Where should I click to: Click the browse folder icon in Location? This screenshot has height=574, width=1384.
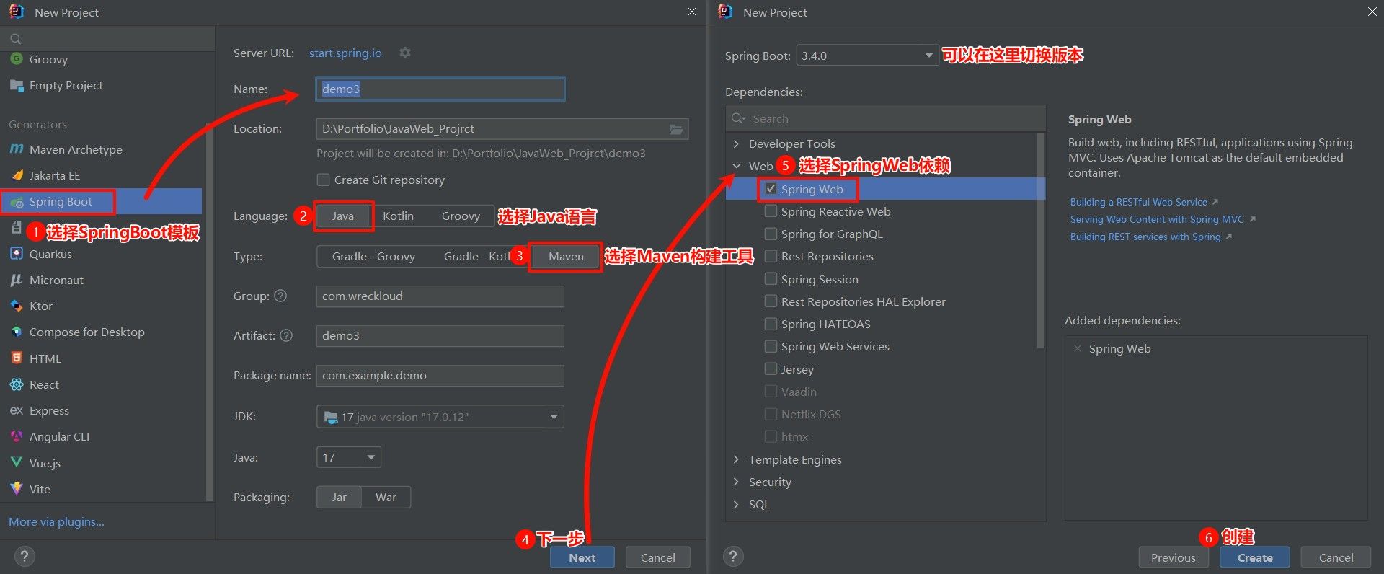tap(676, 129)
